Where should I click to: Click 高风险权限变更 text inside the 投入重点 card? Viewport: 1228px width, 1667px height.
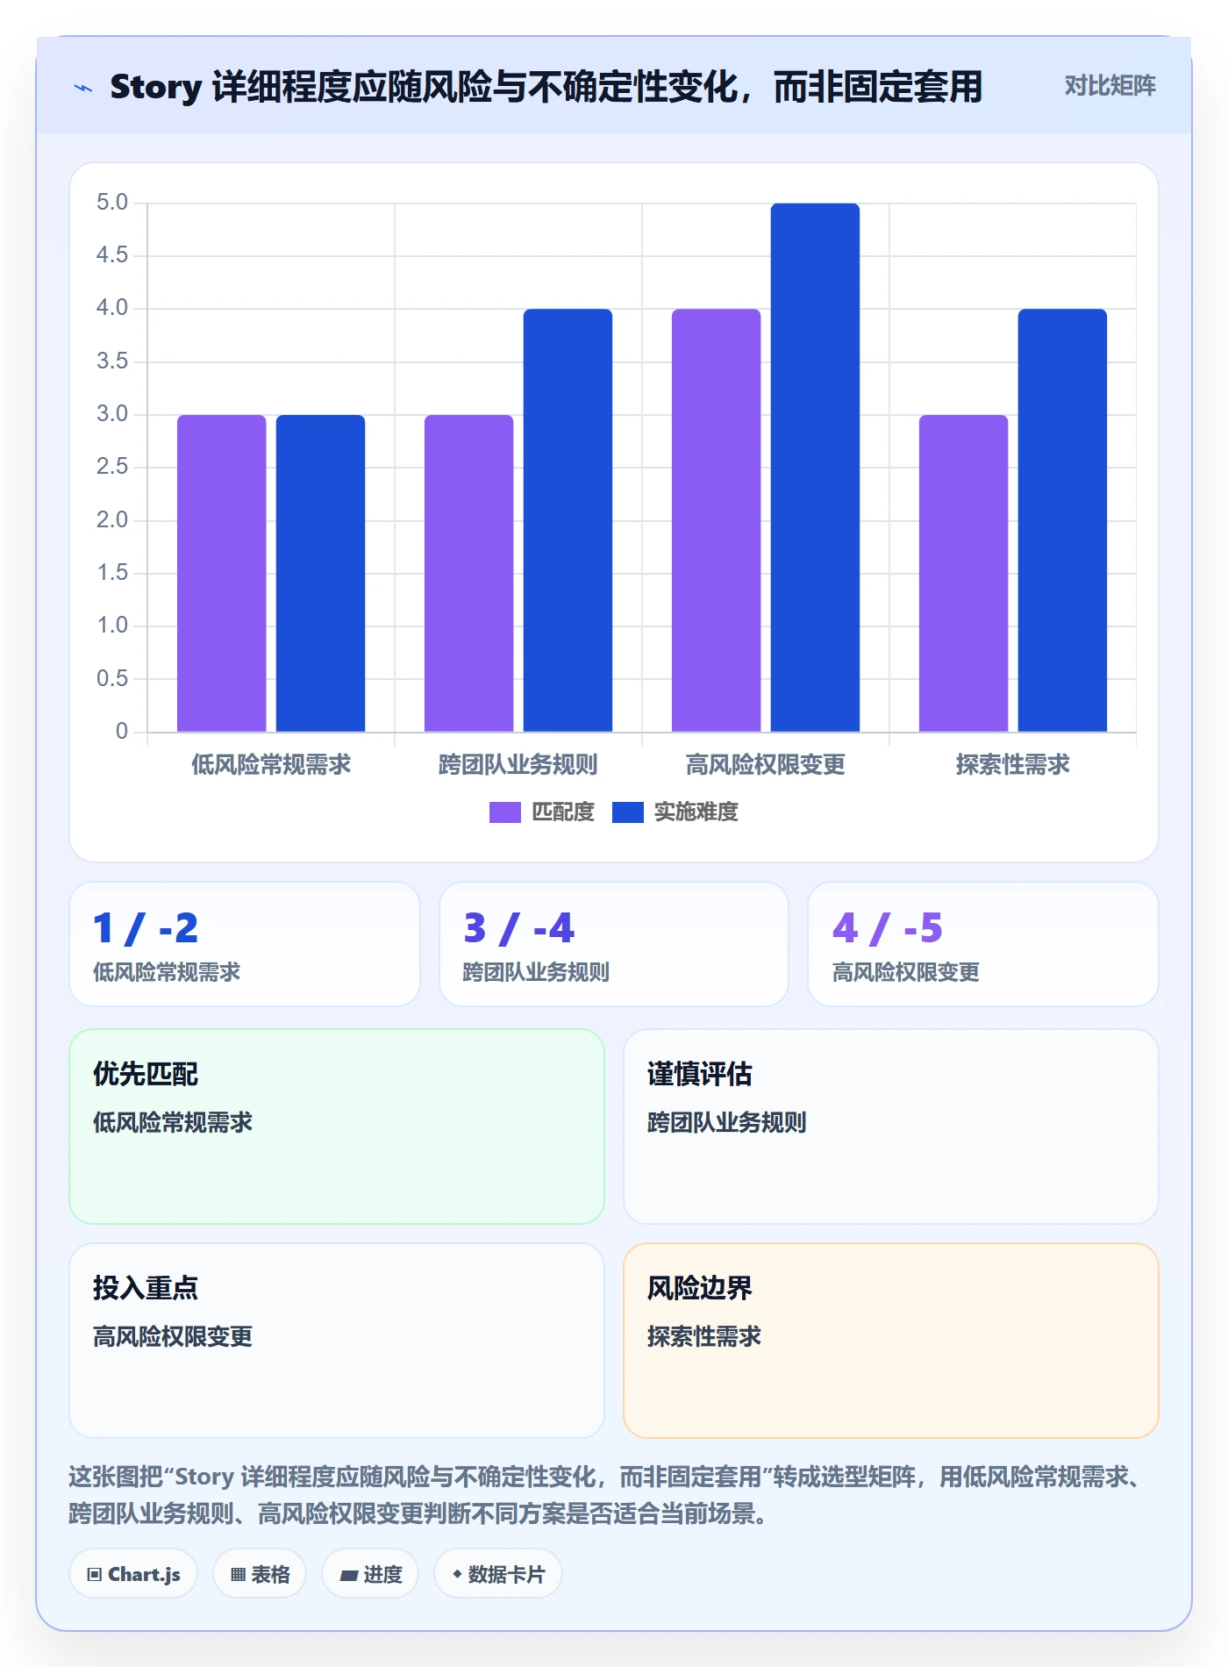point(173,1336)
